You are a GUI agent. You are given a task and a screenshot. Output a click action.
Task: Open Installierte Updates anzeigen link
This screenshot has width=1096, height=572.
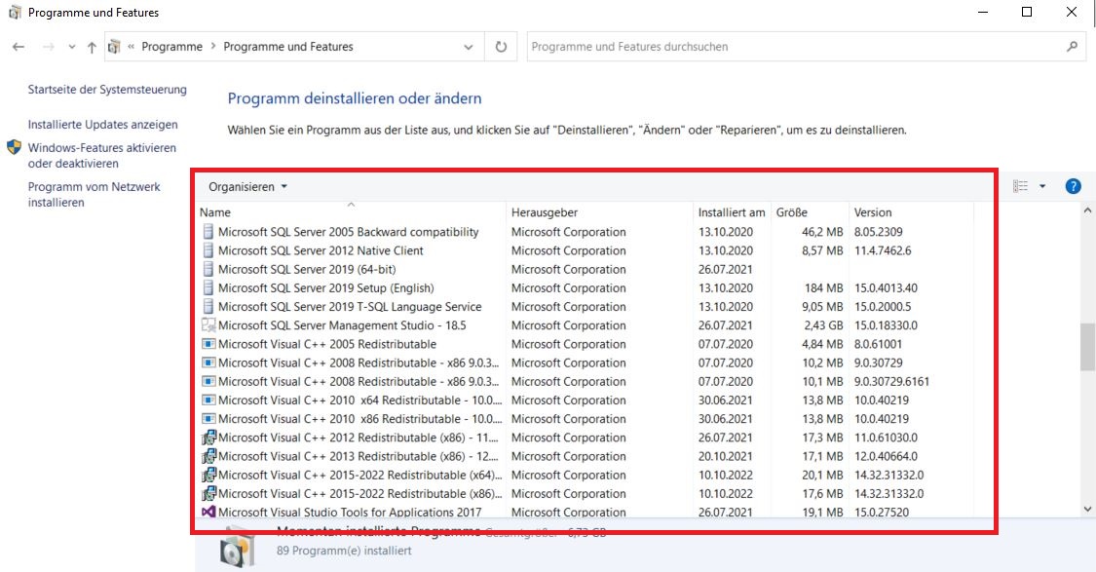[x=102, y=125]
